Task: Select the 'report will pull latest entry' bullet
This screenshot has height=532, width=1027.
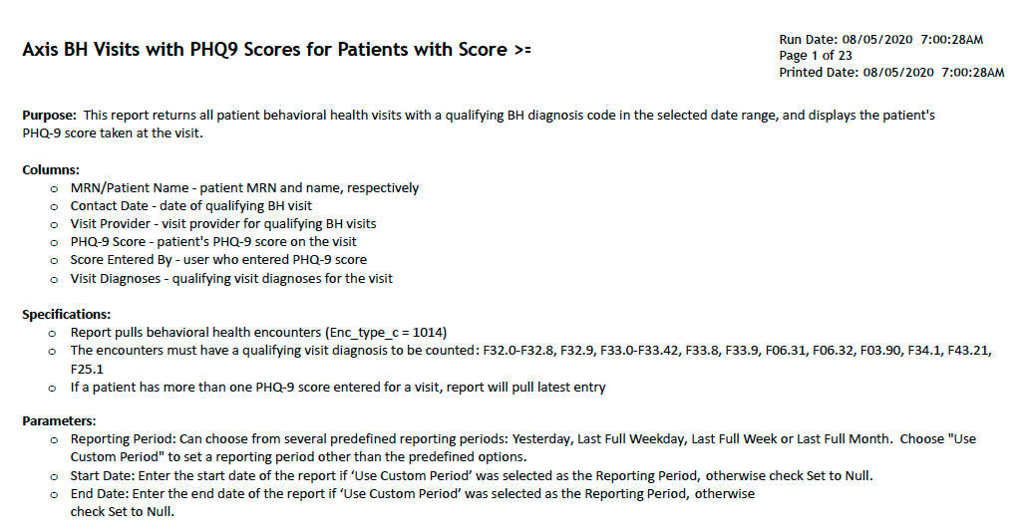Action: coord(338,388)
